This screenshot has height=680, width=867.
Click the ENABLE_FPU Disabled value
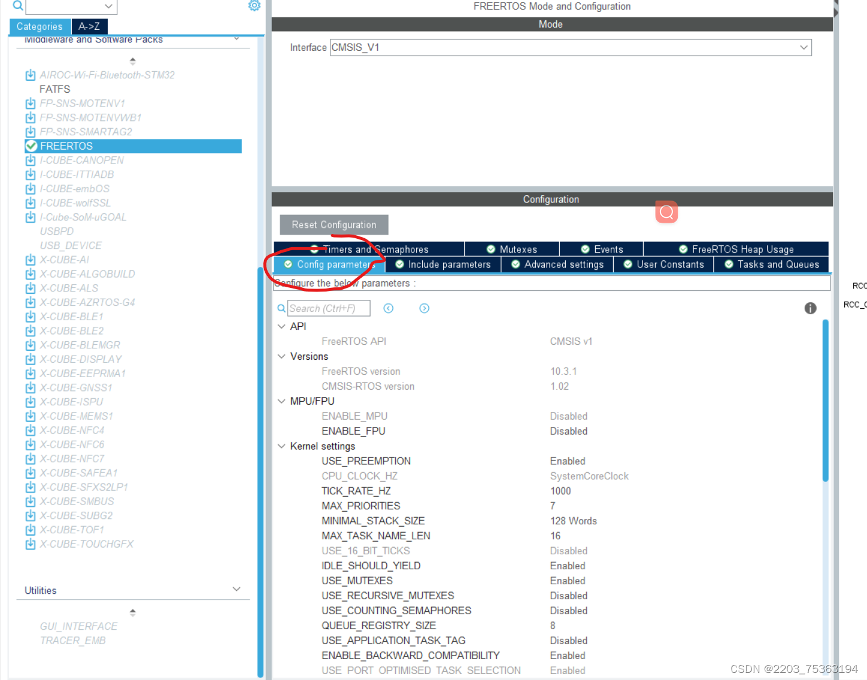coord(569,431)
